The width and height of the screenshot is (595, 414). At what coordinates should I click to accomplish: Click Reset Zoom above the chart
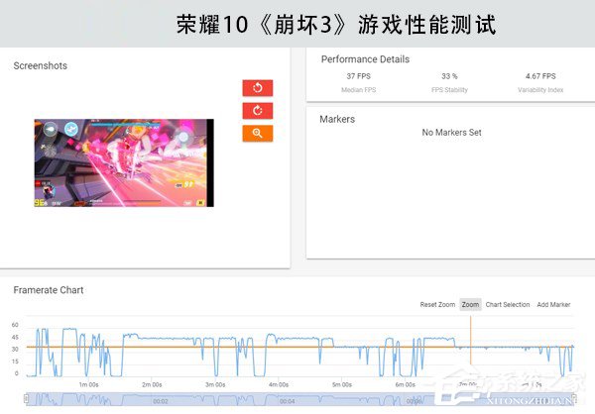(437, 304)
